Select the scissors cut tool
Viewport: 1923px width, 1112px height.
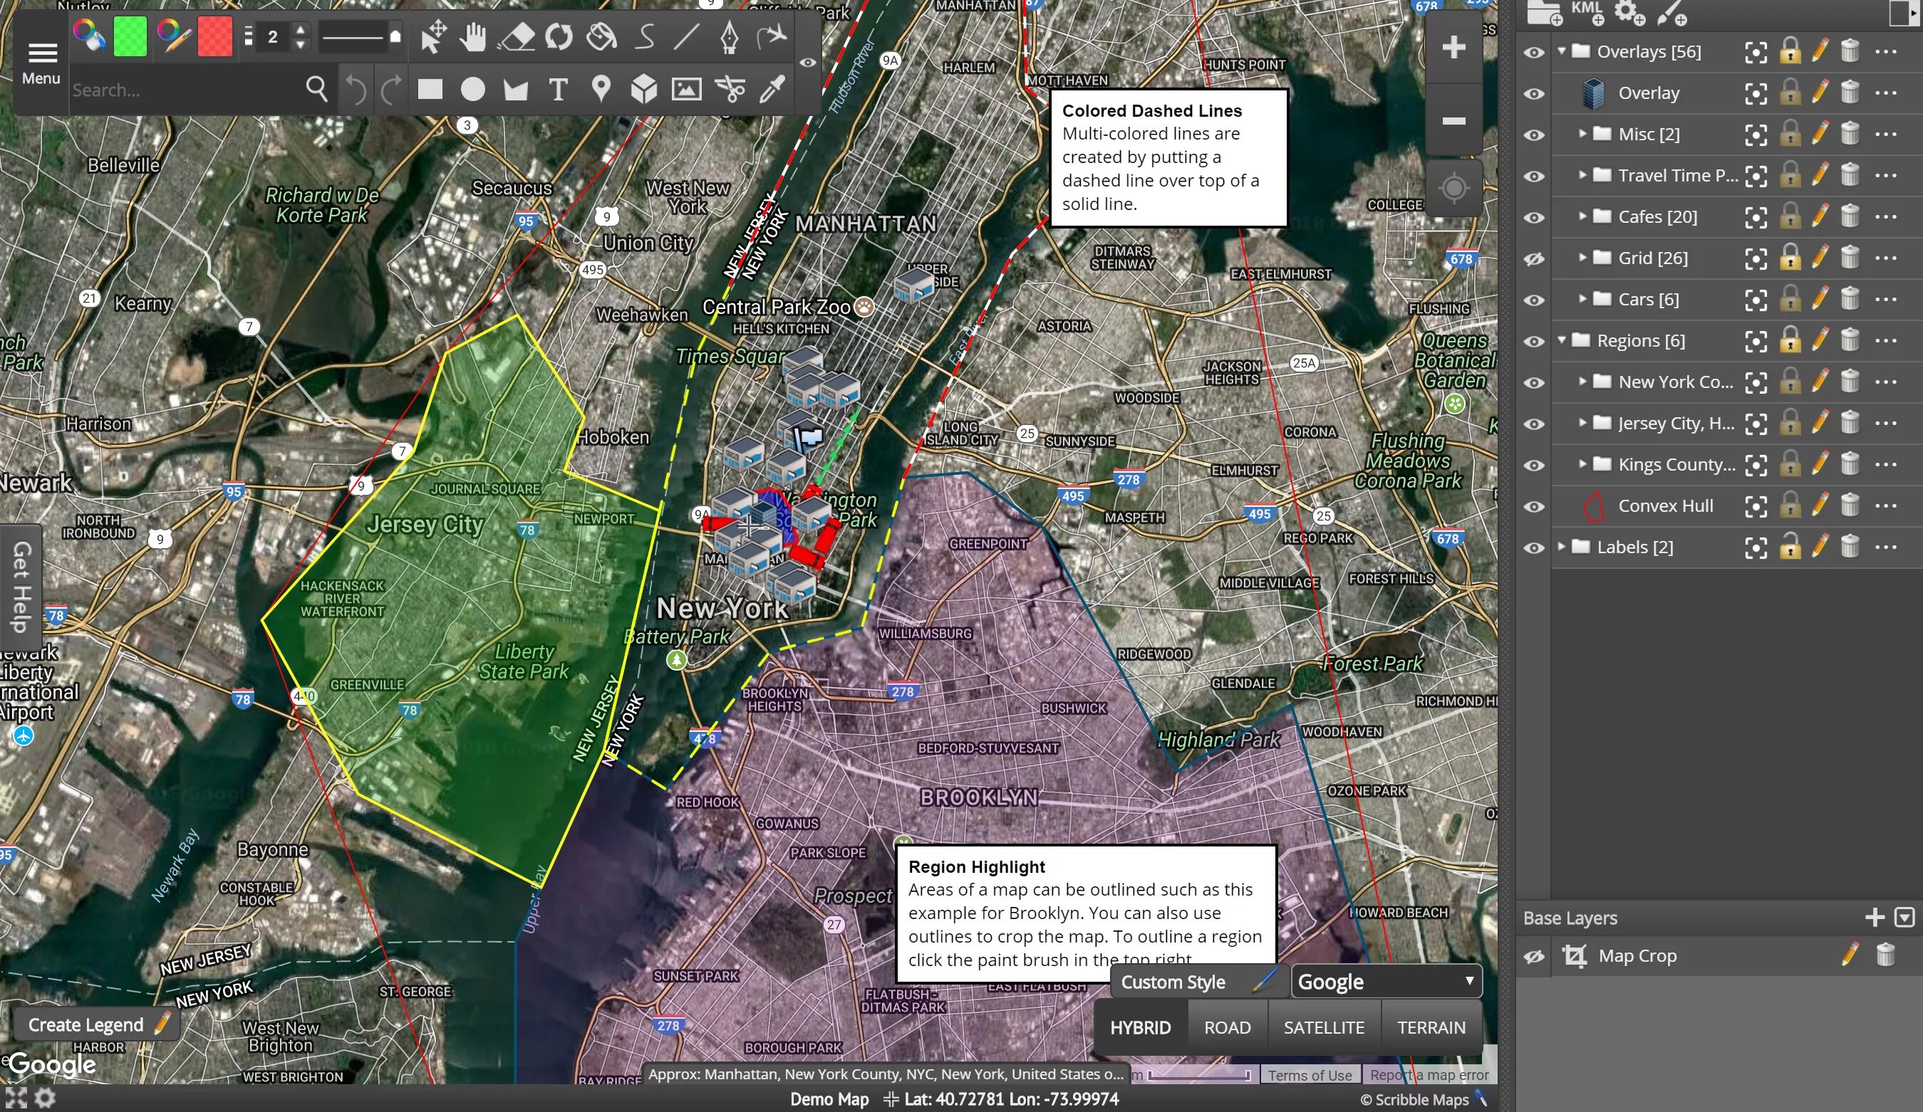[x=730, y=89]
